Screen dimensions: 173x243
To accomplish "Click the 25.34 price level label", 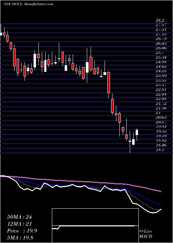I will click(x=161, y=57).
